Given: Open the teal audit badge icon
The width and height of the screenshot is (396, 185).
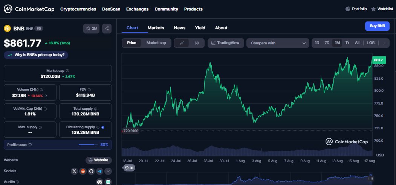Looking at the screenshot, I should (108, 182).
